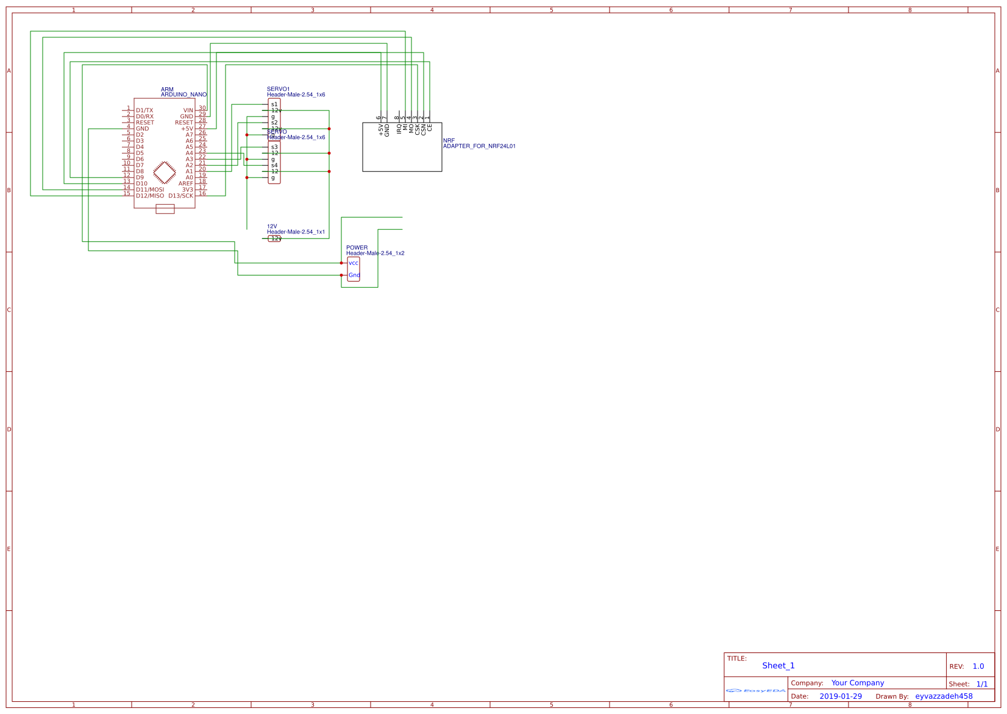1007x714 pixels.
Task: Click the diamond chip symbol on Arduino Nano
Action: point(165,172)
